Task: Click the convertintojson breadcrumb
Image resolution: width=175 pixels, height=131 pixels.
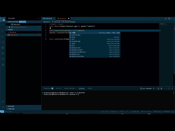Action: coord(69,22)
